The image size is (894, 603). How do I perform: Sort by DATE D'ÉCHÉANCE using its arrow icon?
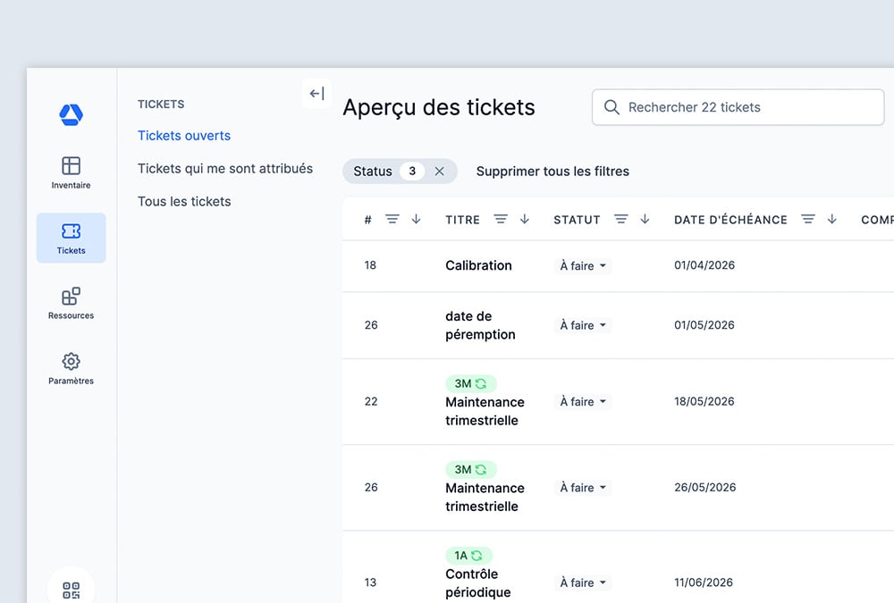pyautogui.click(x=832, y=219)
